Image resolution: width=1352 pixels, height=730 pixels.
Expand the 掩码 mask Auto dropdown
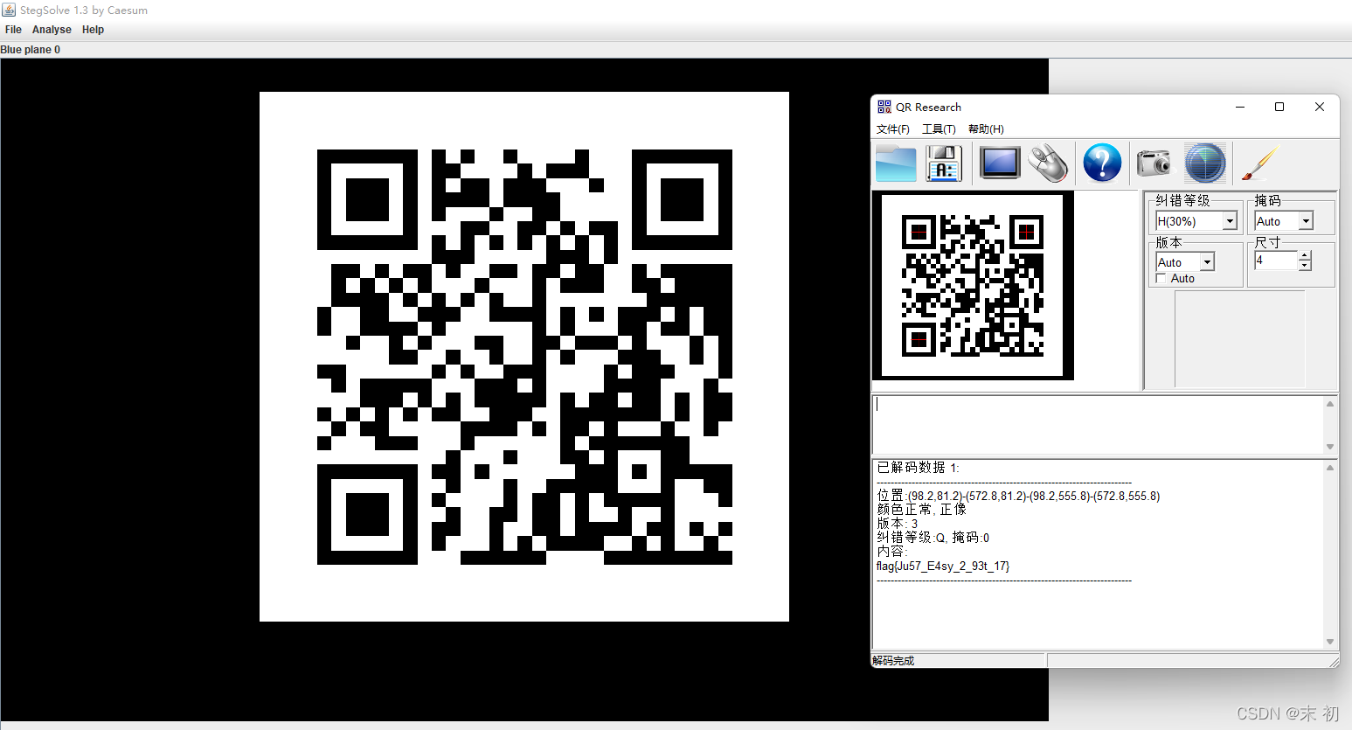pyautogui.click(x=1306, y=221)
